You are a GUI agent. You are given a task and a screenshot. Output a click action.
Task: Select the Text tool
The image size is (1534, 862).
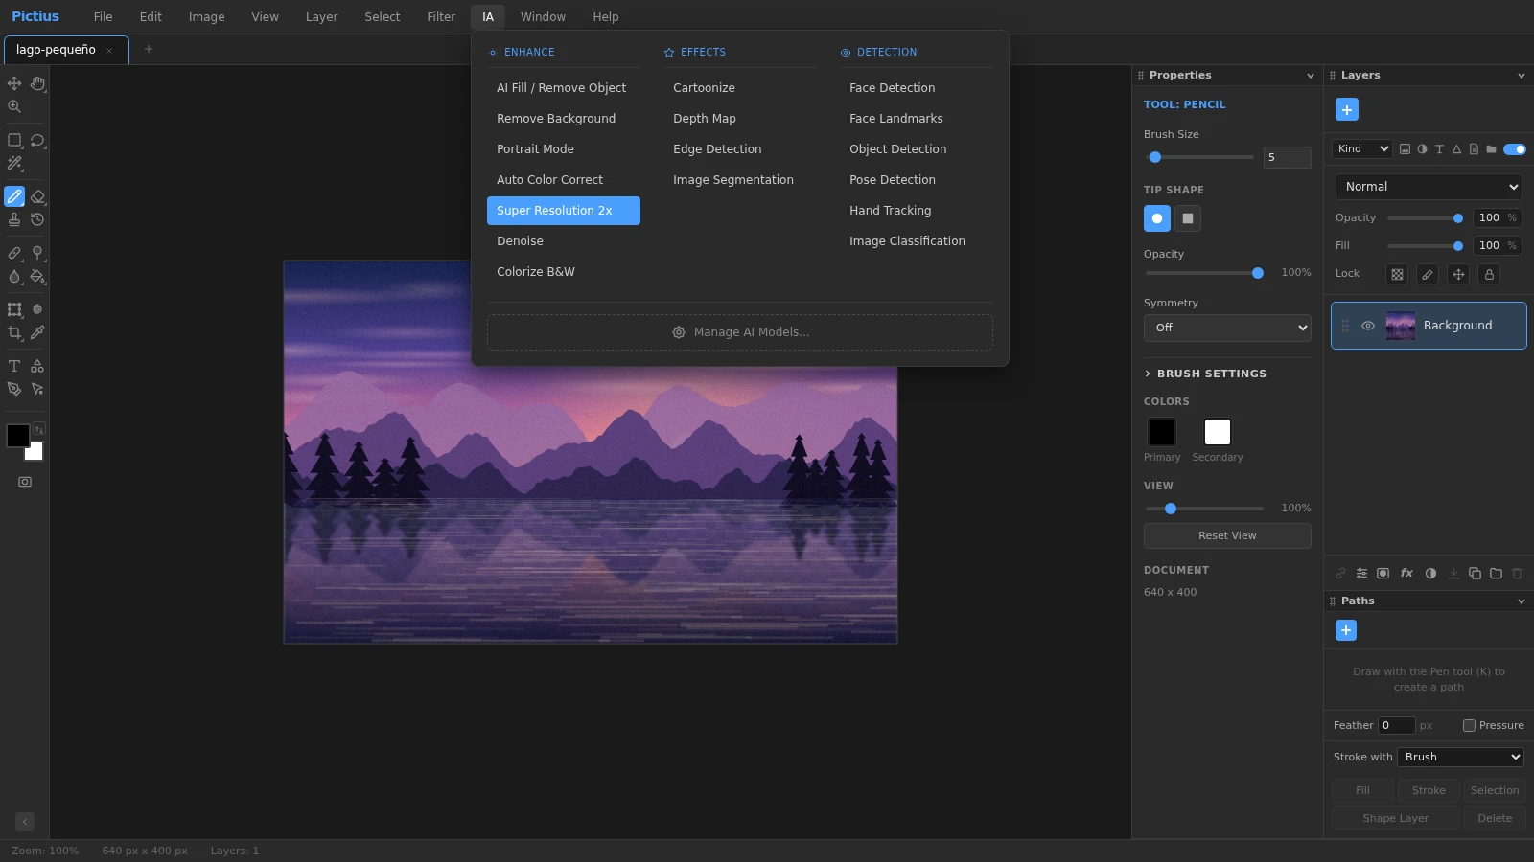point(14,366)
